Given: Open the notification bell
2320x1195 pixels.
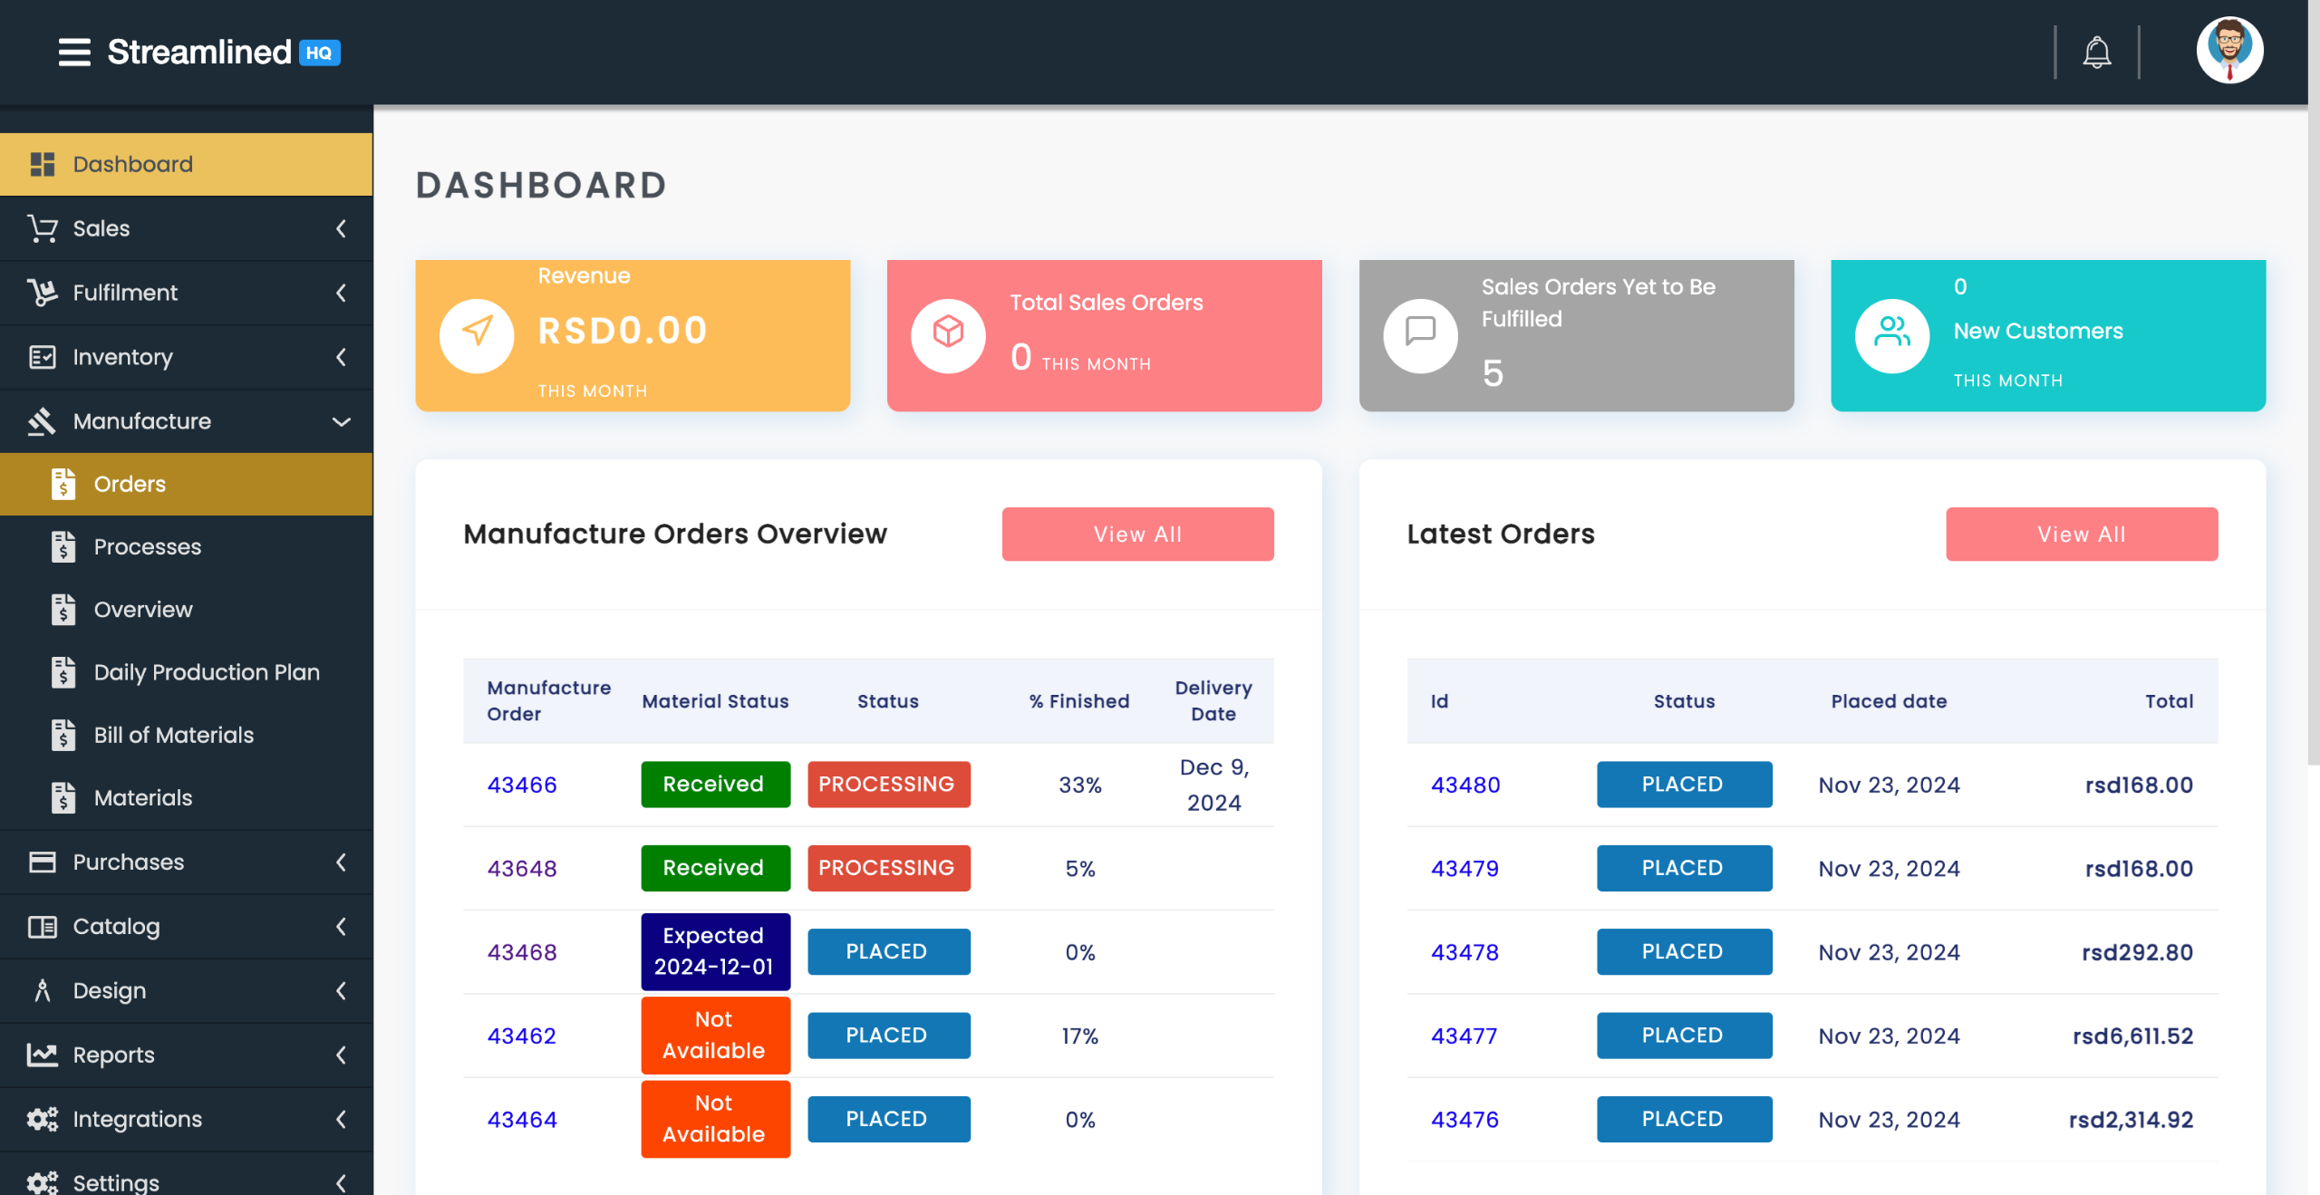Looking at the screenshot, I should 2096,53.
